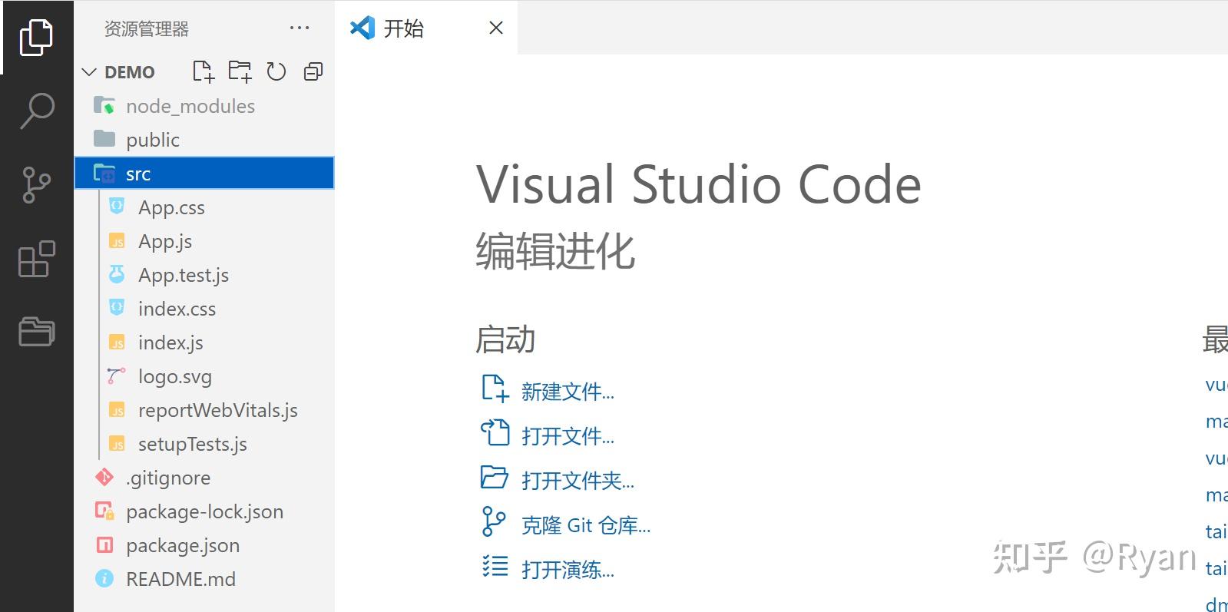Open logo.svg file

(x=204, y=376)
